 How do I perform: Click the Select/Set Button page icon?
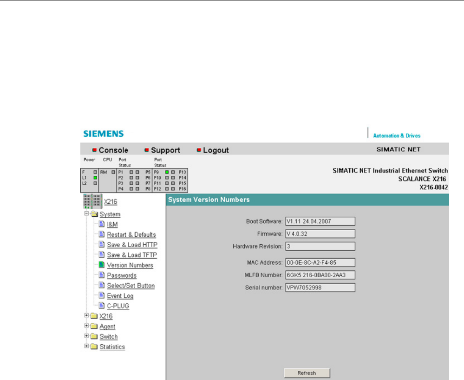tap(102, 285)
